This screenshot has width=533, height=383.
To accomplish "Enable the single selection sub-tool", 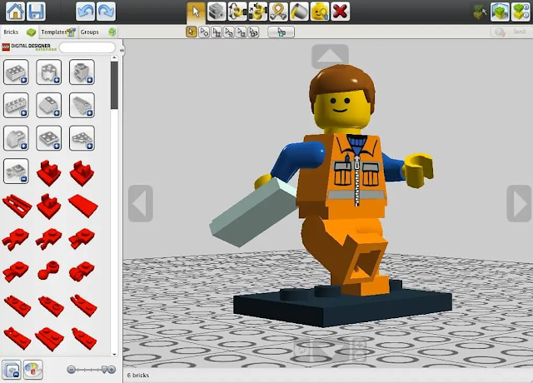I will pyautogui.click(x=192, y=32).
